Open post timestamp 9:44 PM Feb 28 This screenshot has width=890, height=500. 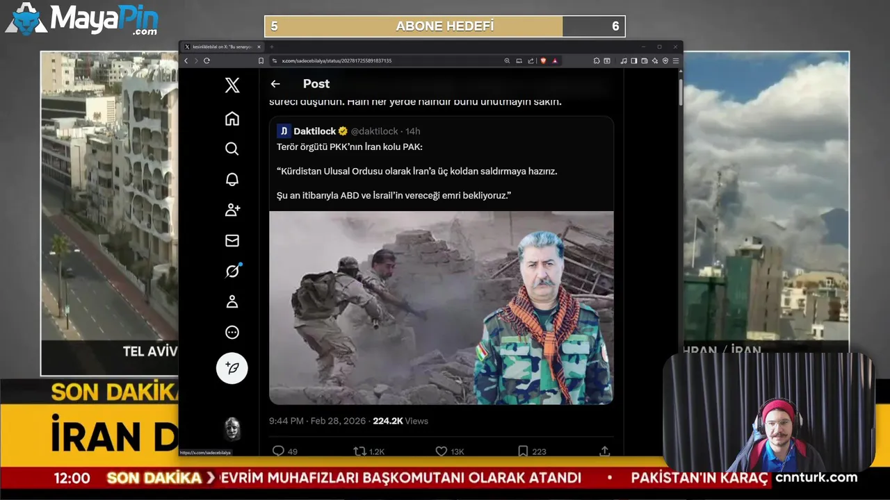coord(317,421)
